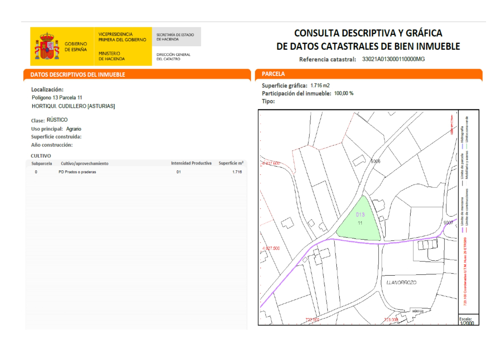This screenshot has height=353, width=500.
Task: Click the 'Tipo:' label
Action: (x=268, y=101)
